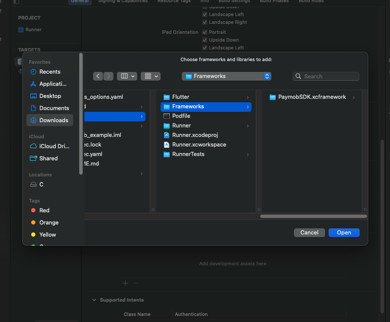Image resolution: width=390 pixels, height=322 pixels.
Task: Open the column view mode dropdown
Action: (x=127, y=76)
